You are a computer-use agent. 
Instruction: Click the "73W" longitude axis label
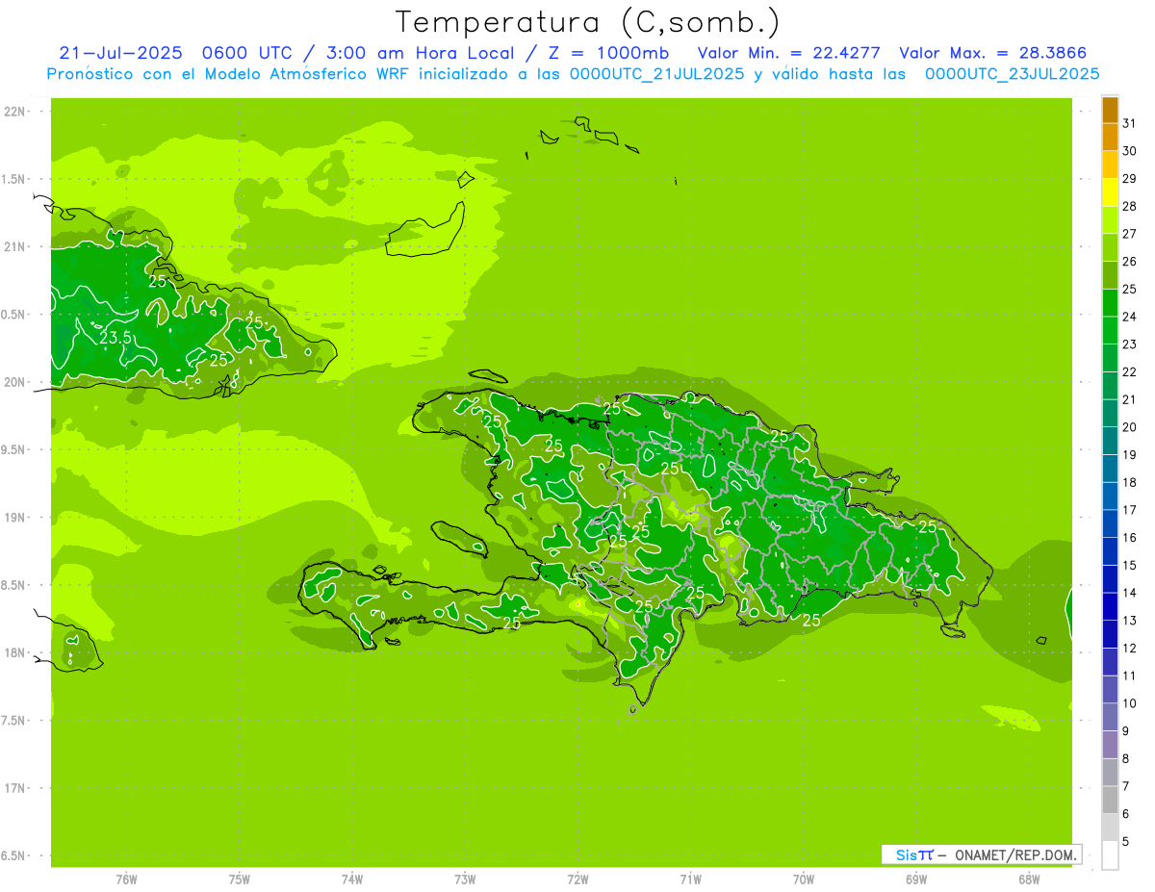click(x=465, y=879)
